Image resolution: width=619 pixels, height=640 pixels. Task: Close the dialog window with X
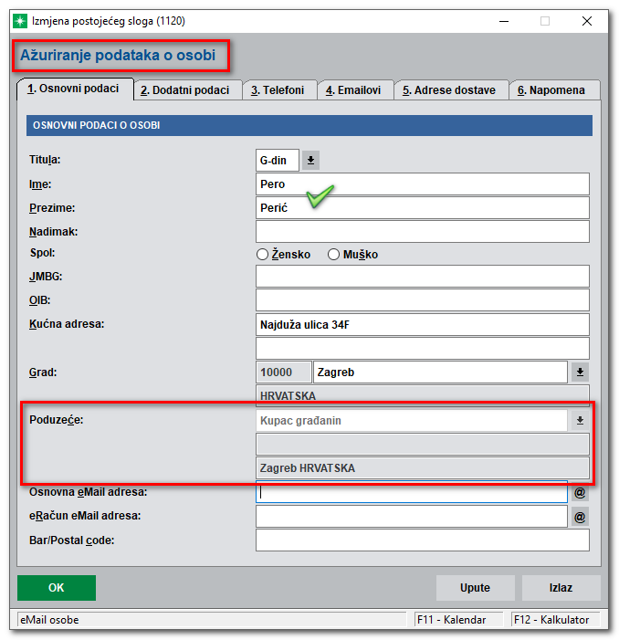pyautogui.click(x=587, y=20)
